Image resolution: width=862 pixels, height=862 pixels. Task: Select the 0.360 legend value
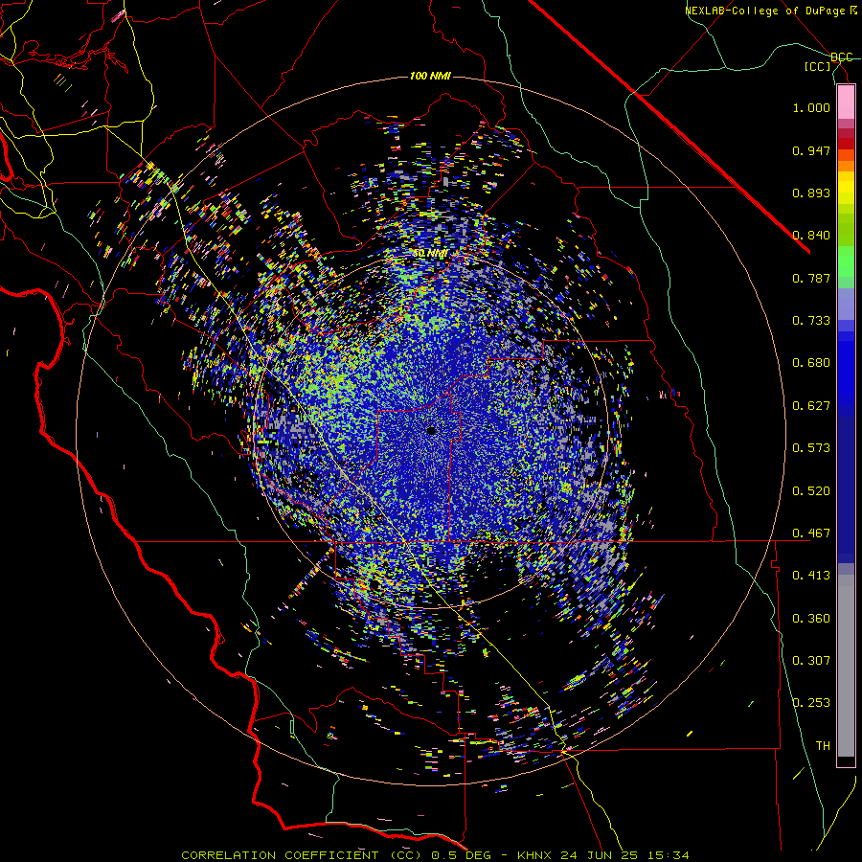811,619
